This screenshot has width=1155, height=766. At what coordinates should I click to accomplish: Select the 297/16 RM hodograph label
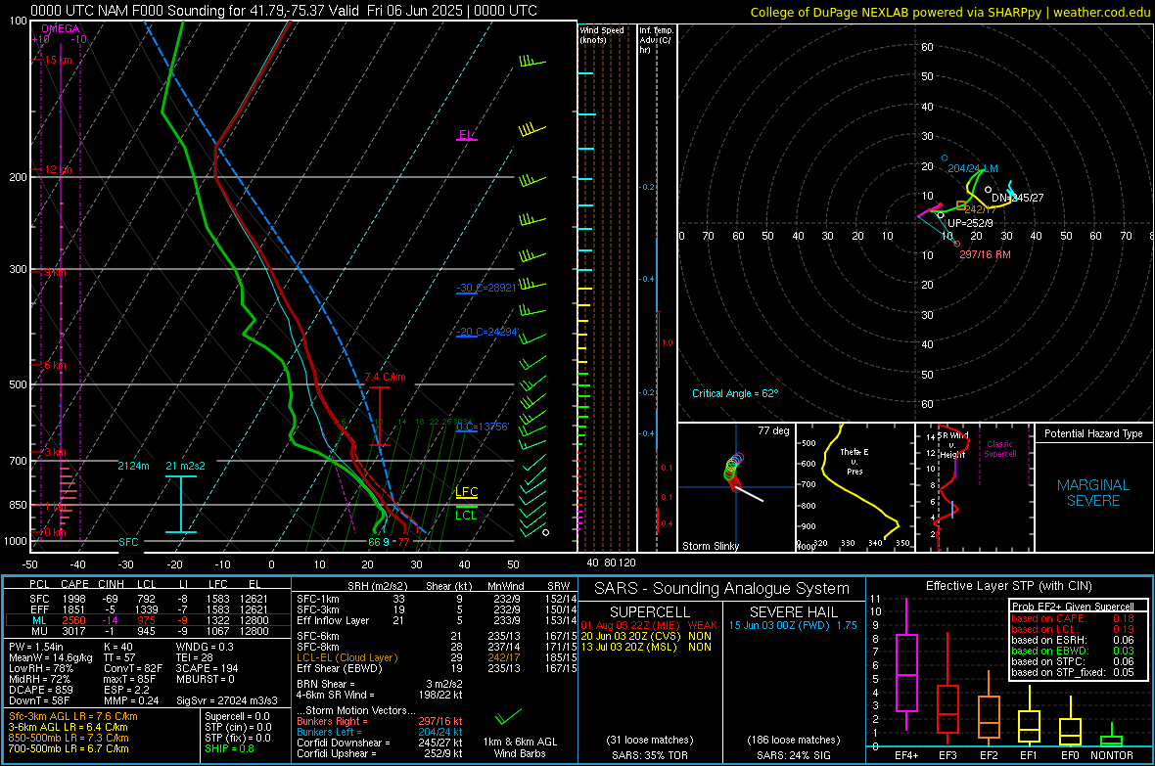click(x=985, y=254)
